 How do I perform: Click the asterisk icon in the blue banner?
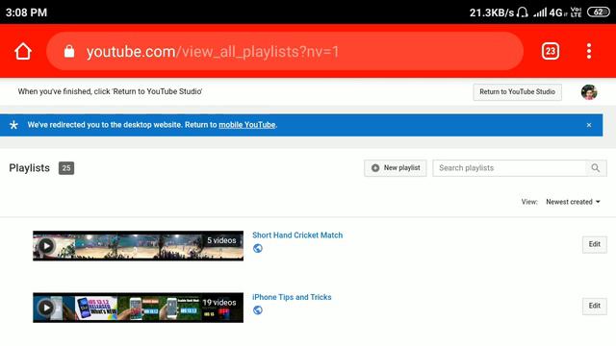point(13,125)
